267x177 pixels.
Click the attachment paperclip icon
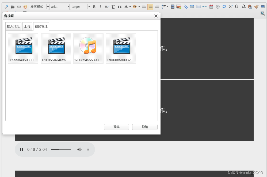click(x=186, y=7)
